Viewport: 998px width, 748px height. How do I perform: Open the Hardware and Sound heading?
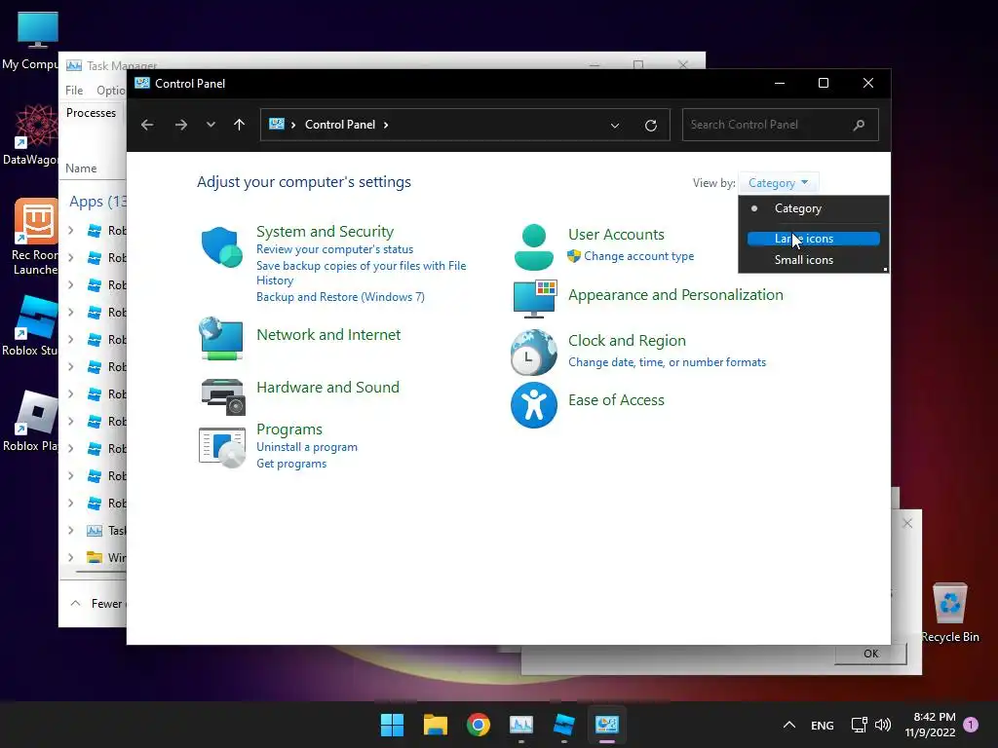tap(327, 388)
